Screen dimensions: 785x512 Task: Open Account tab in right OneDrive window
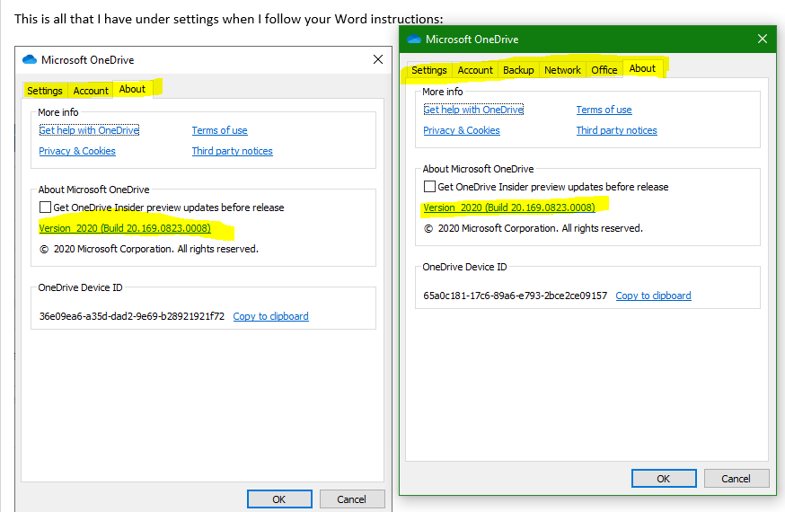coord(475,70)
